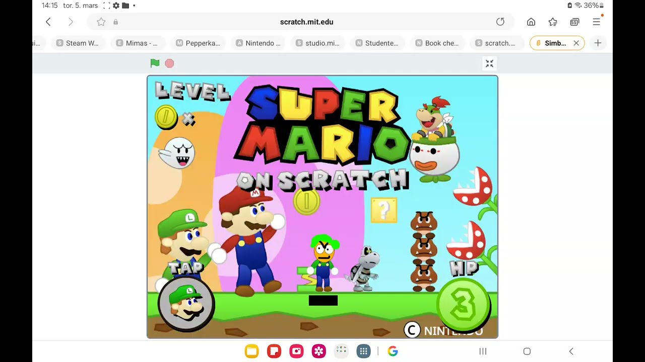Tap the green HP 3 badge

click(463, 305)
